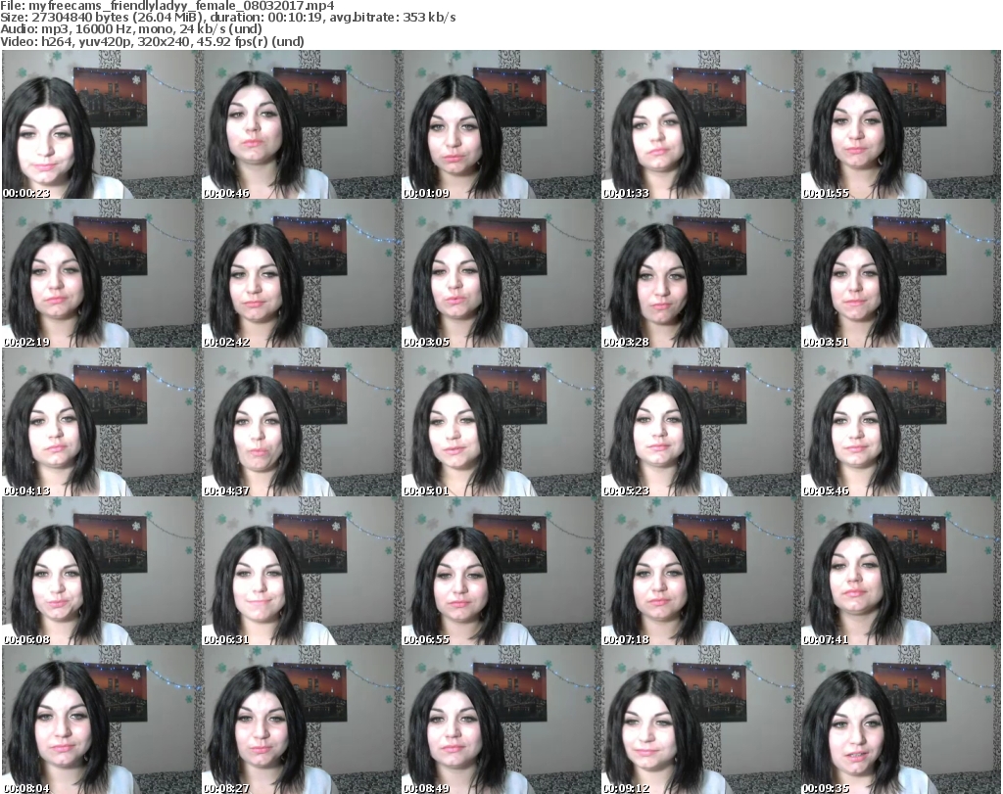Select the thumbnail frame at 00:06:55
Viewport: 1003px width, 794px height.
click(x=501, y=571)
